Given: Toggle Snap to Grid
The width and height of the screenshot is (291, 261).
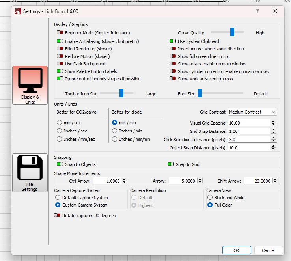Looking at the screenshot, I should click(x=171, y=164).
